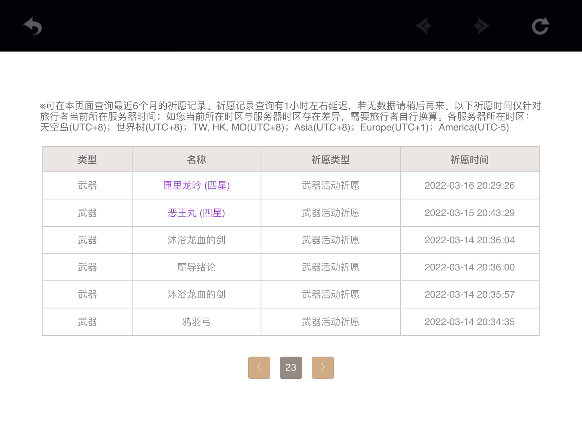
Task: Click the timestamp 2022-03-16 20:29:26
Action: tap(470, 185)
